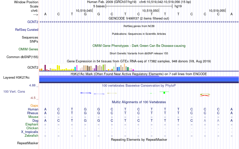Select the Rhesus alignment row label
The width and height of the screenshot is (239, 149).
point(33,113)
